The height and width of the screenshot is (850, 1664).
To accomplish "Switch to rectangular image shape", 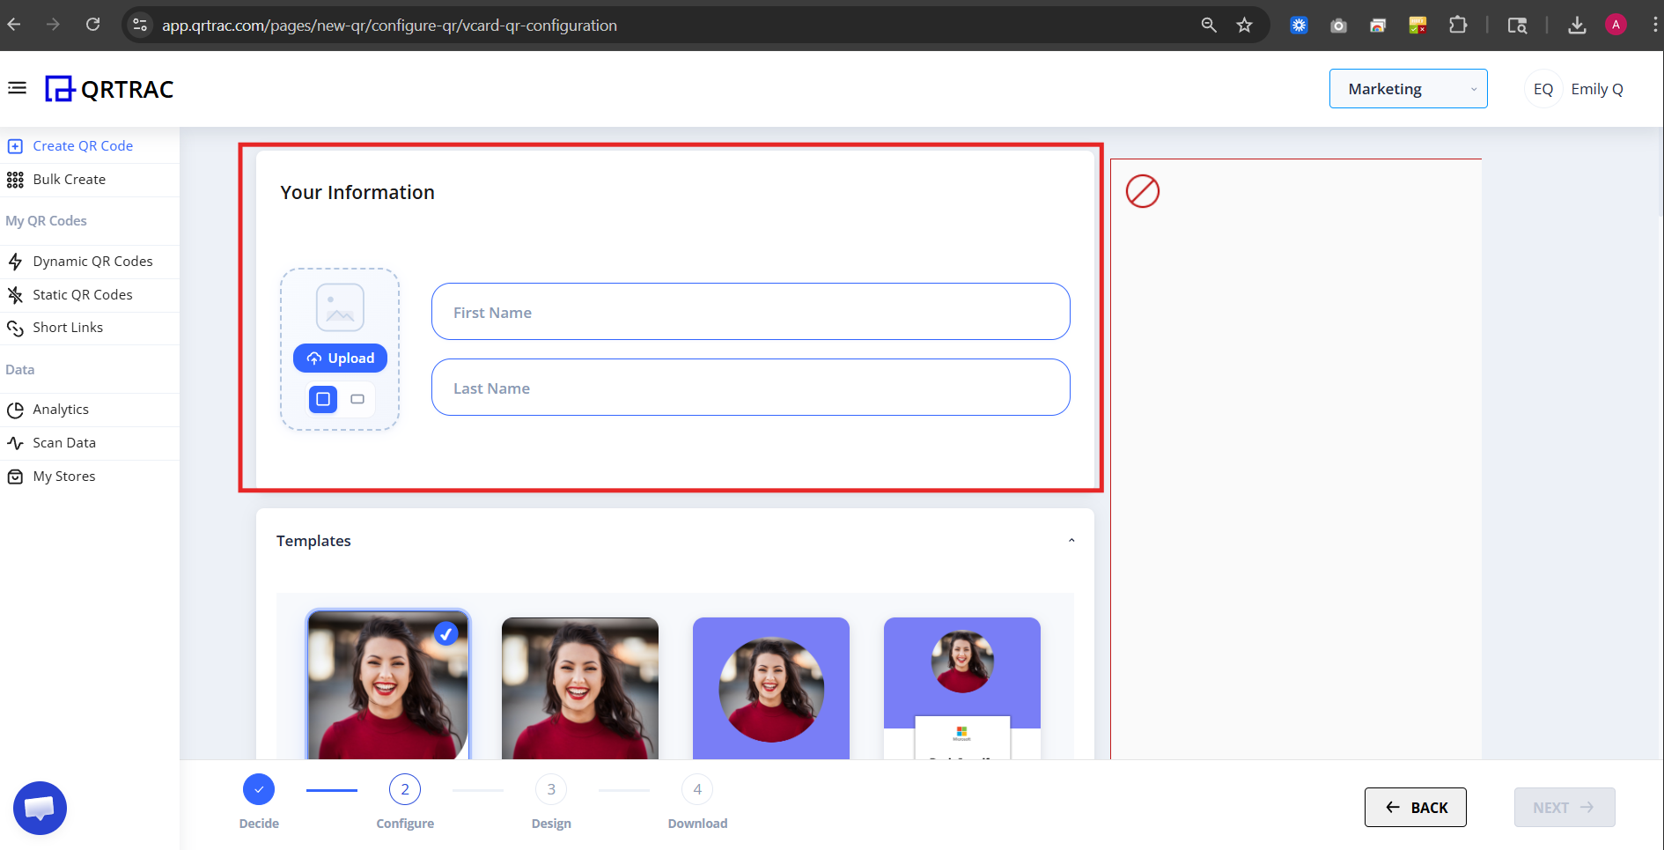I will pos(357,399).
